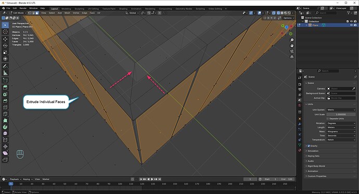Click the play animation button

pos(152,179)
